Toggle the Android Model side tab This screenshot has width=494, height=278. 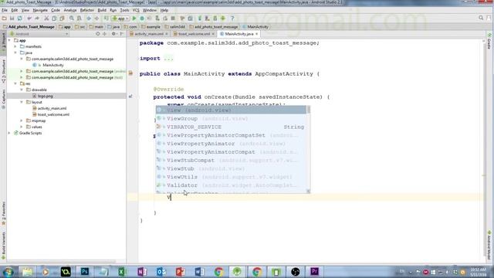tap(489, 246)
